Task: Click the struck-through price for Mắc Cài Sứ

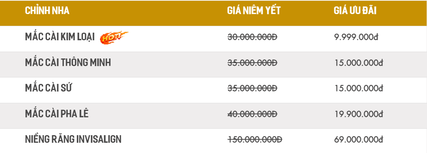Action: (252, 88)
